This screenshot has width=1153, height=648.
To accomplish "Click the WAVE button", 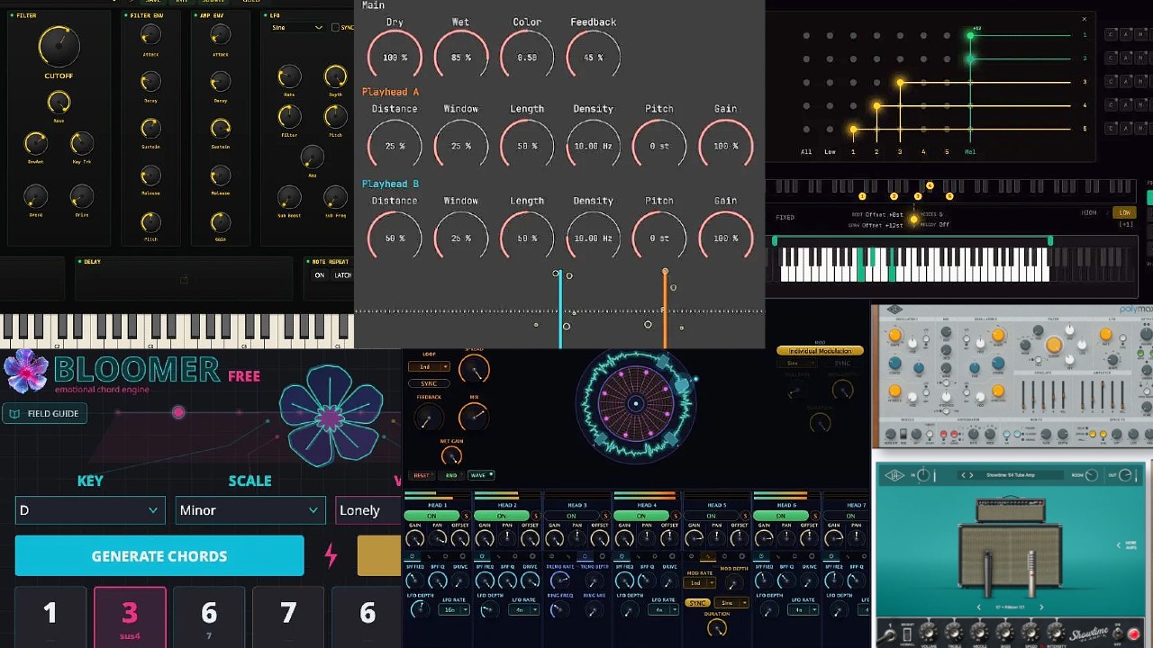I will pyautogui.click(x=481, y=475).
